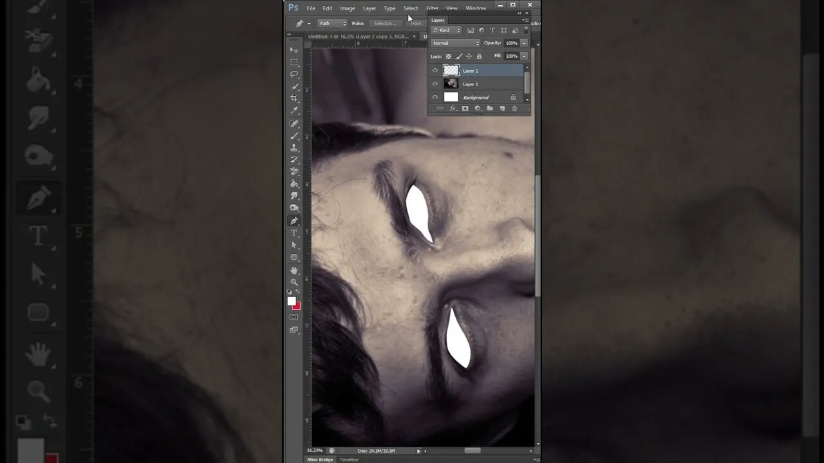Select the Eyedropper tool

click(x=294, y=111)
